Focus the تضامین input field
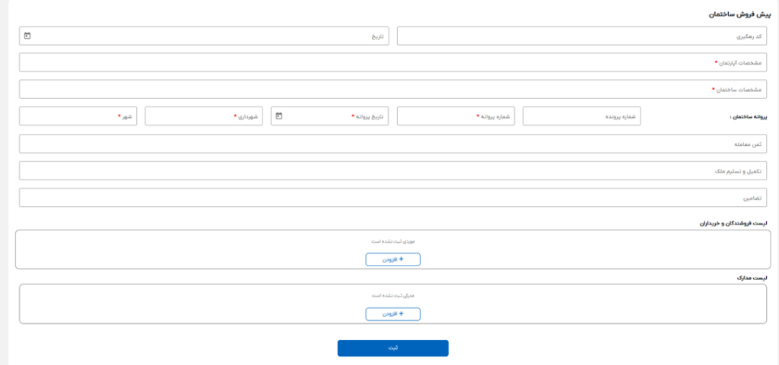 (393, 198)
